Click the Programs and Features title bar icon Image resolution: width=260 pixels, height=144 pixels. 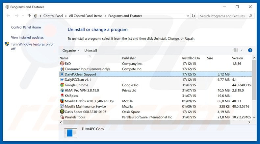(x=7, y=7)
